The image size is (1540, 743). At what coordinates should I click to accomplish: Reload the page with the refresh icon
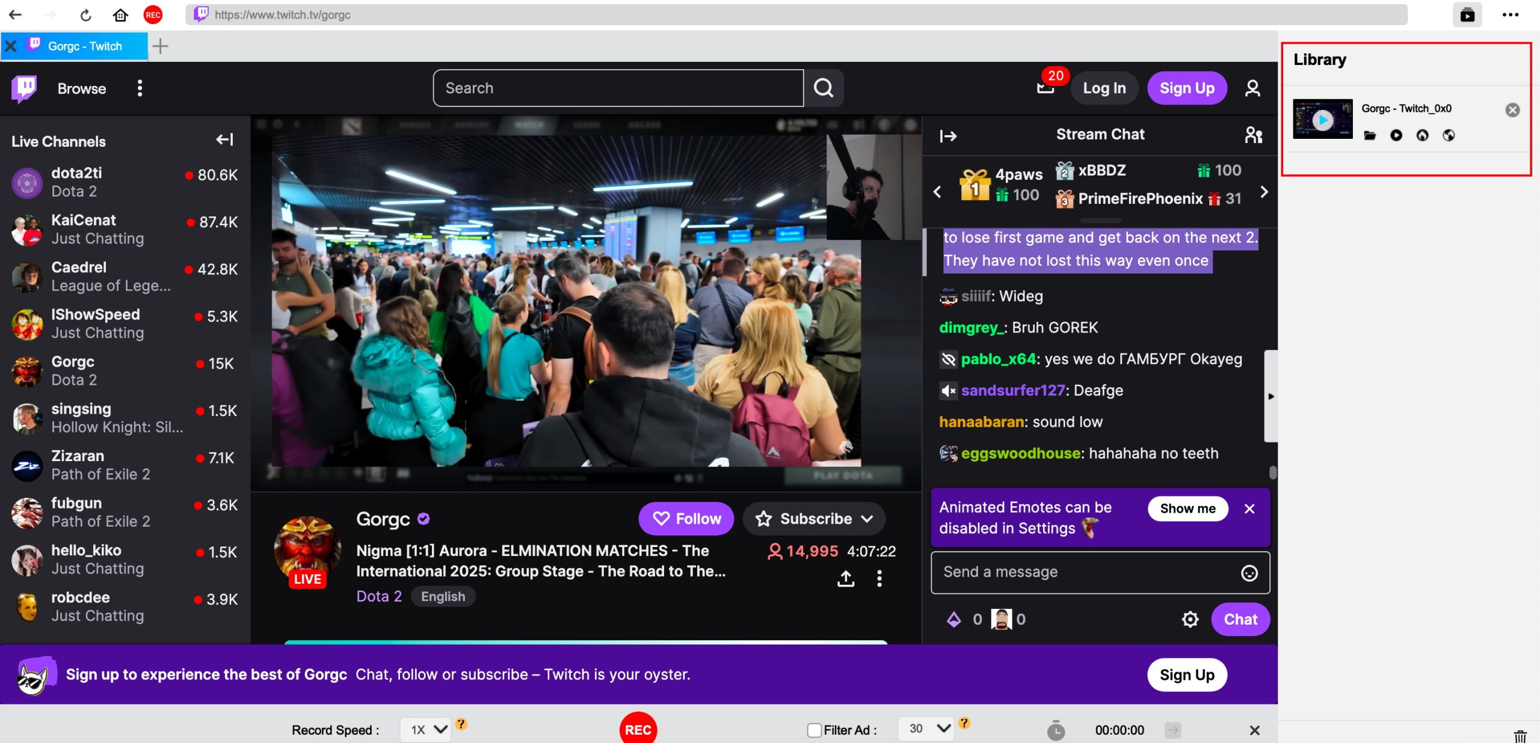[85, 15]
